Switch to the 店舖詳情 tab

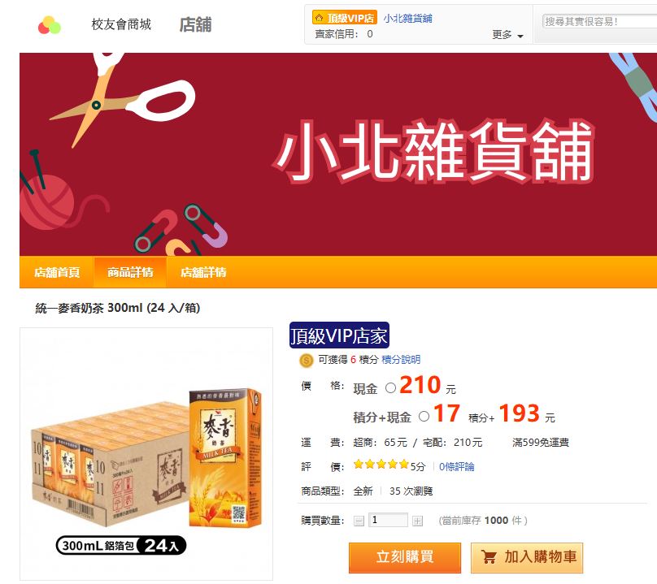coord(203,272)
